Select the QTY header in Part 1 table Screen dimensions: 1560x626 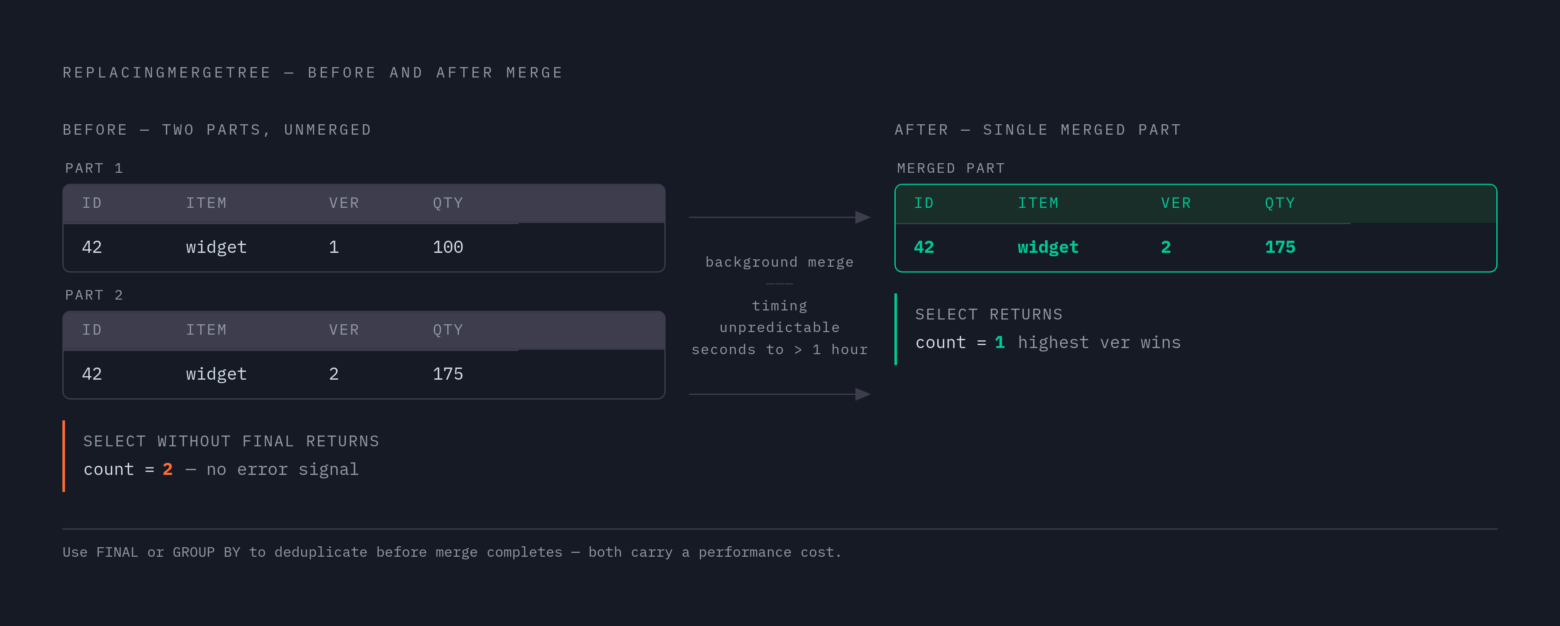point(448,203)
